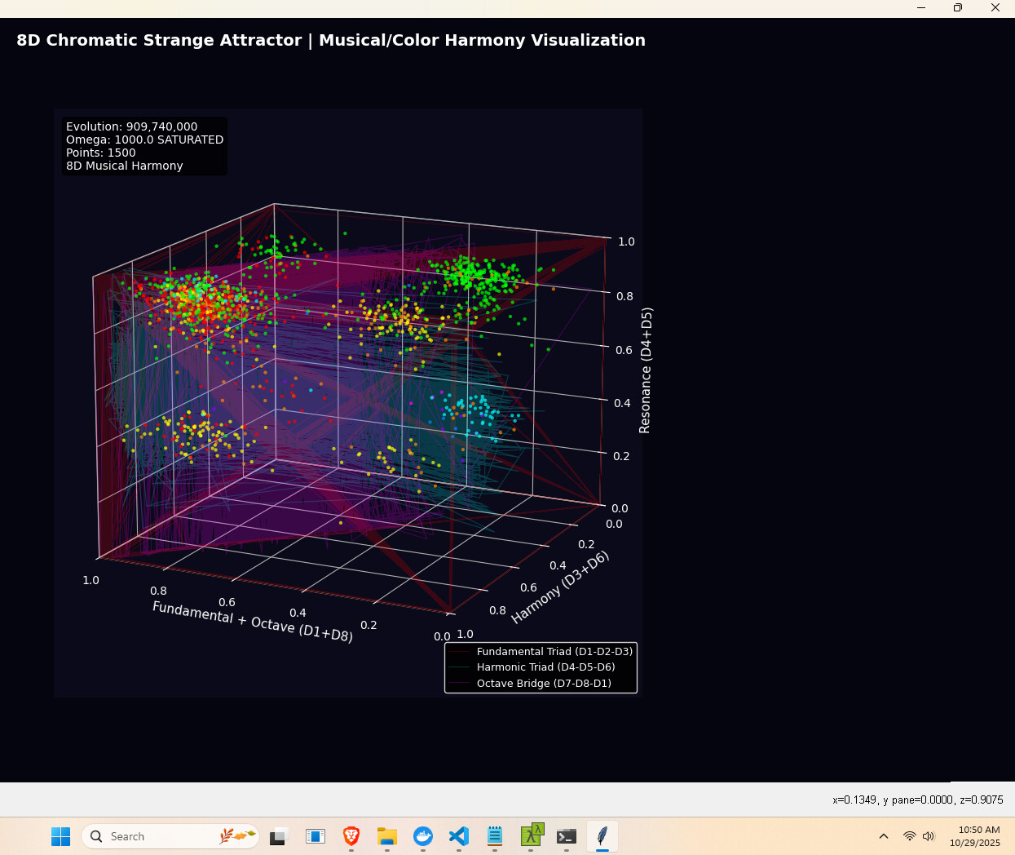Image resolution: width=1015 pixels, height=855 pixels.
Task: Open the blue window app beside Task View
Action: (x=316, y=836)
